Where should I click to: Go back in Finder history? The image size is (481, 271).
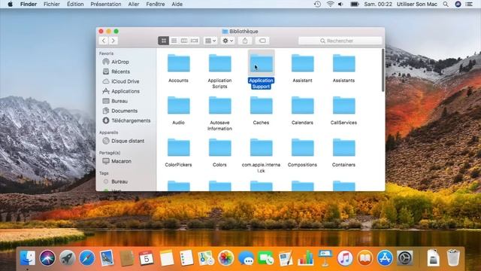click(104, 41)
